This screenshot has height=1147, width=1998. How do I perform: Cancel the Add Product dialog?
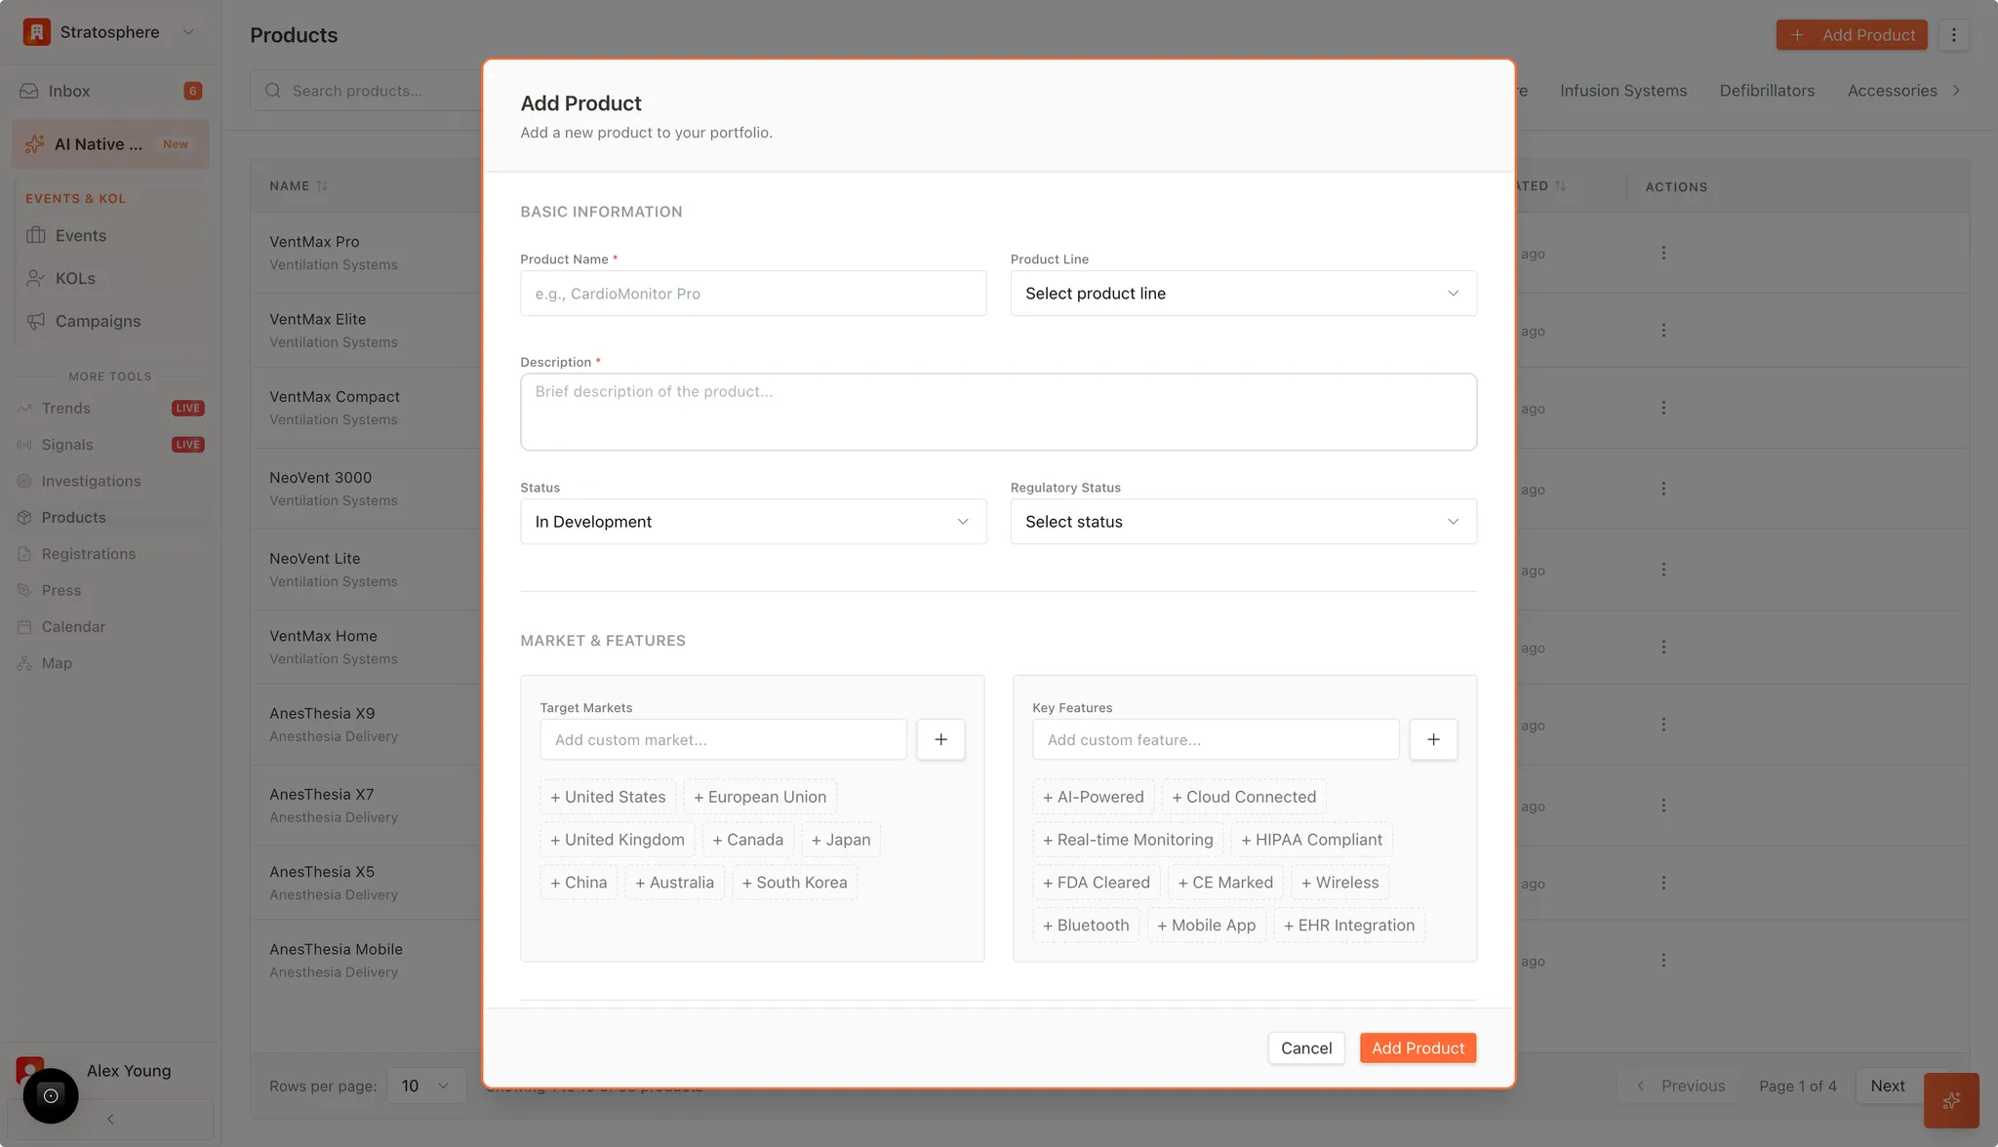[x=1305, y=1048]
